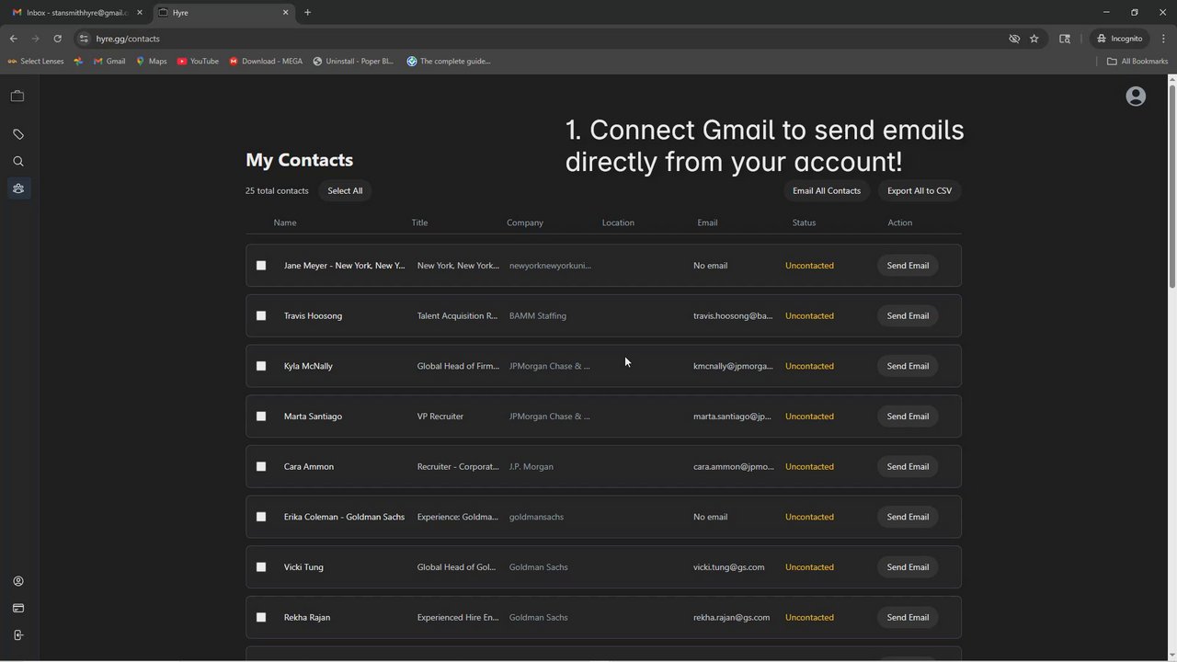Expand the All Bookmarks folder
The height and width of the screenshot is (662, 1177).
(1137, 62)
